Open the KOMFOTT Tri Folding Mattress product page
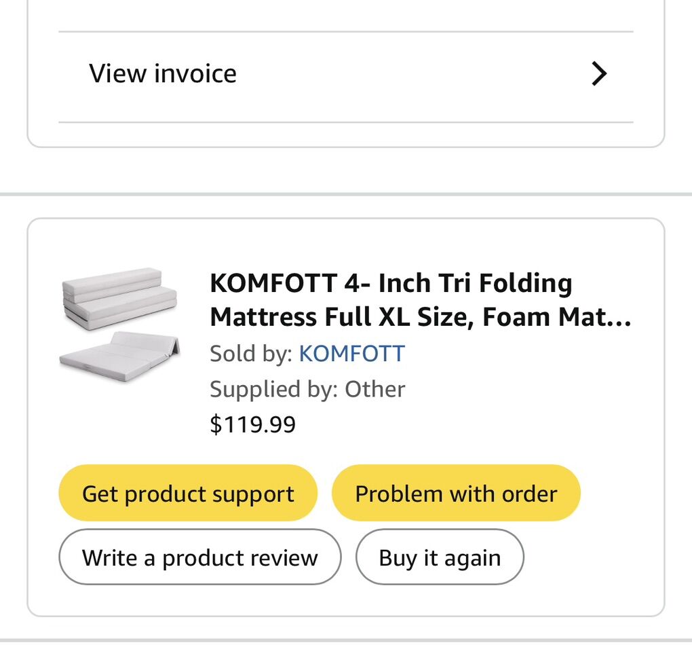 coord(390,299)
